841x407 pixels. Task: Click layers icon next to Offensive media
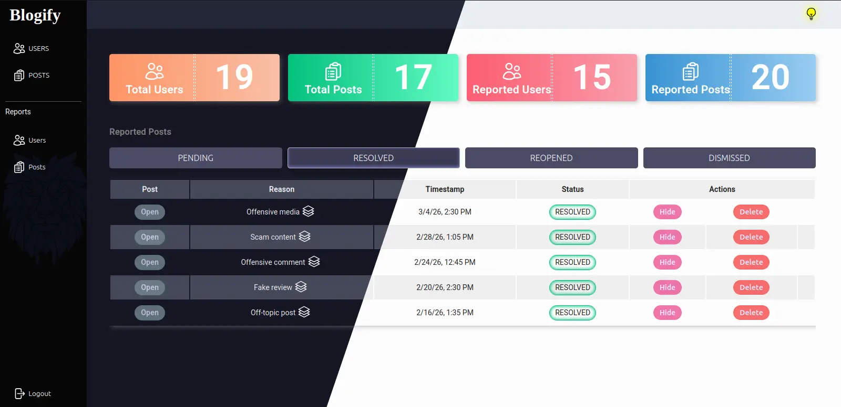309,211
